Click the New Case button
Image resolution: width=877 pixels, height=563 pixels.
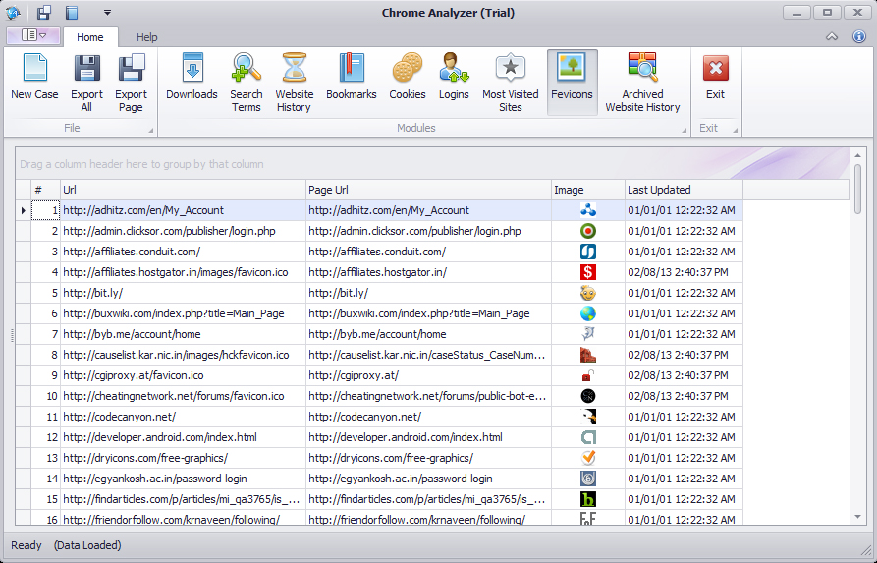(34, 79)
